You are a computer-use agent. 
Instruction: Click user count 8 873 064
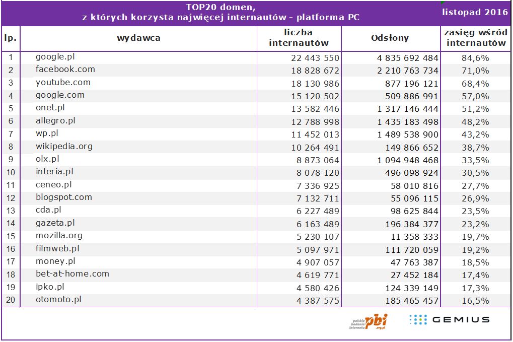tap(318, 160)
